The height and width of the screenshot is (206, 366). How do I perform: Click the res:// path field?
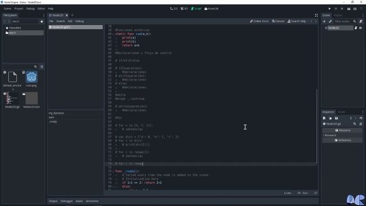tap(25, 21)
